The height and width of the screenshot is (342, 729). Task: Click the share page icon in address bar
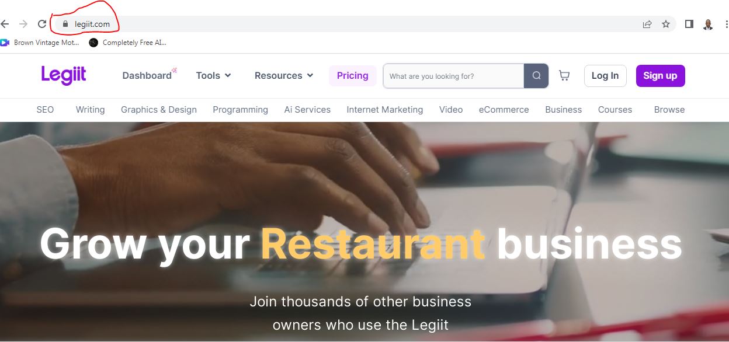click(647, 24)
